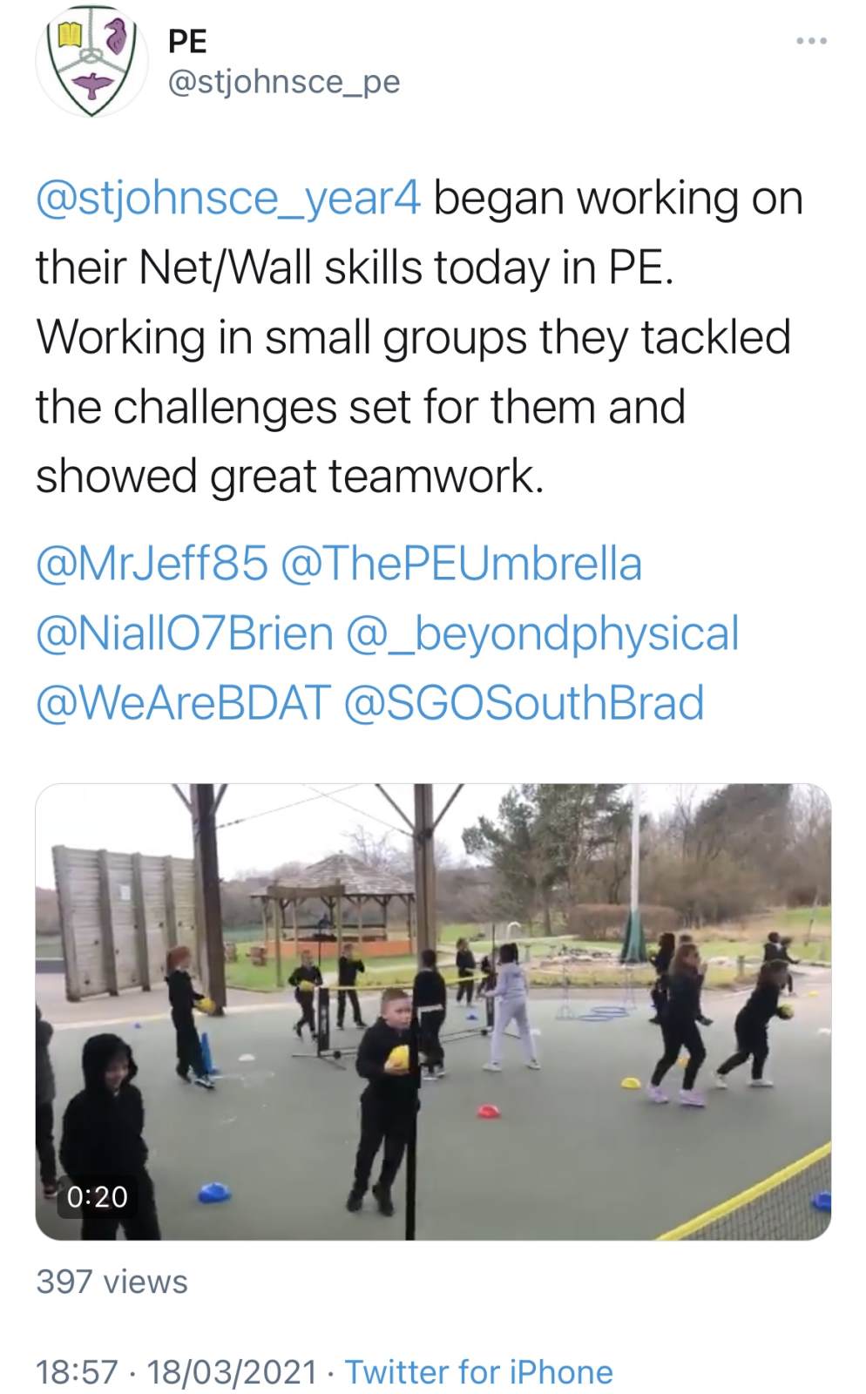Visit the @MrJeff85 mention
This screenshot has width=866, height=1394.
(152, 564)
